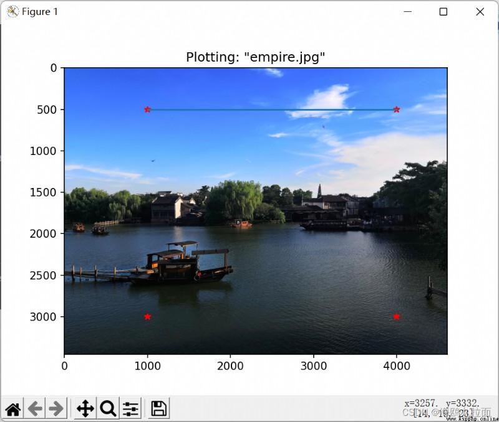Click the y-axis label 500
Image resolution: width=499 pixels, height=422 pixels.
point(47,110)
